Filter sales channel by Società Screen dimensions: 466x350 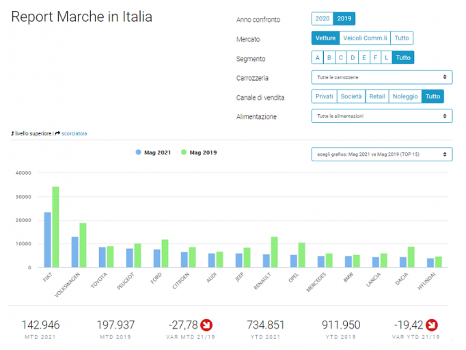point(351,96)
